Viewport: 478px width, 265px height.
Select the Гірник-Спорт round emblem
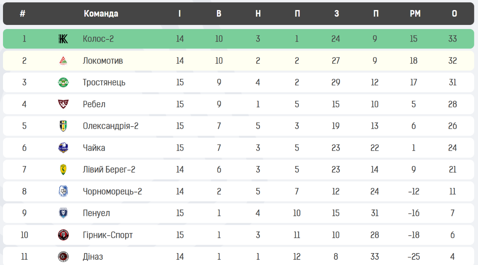click(63, 235)
